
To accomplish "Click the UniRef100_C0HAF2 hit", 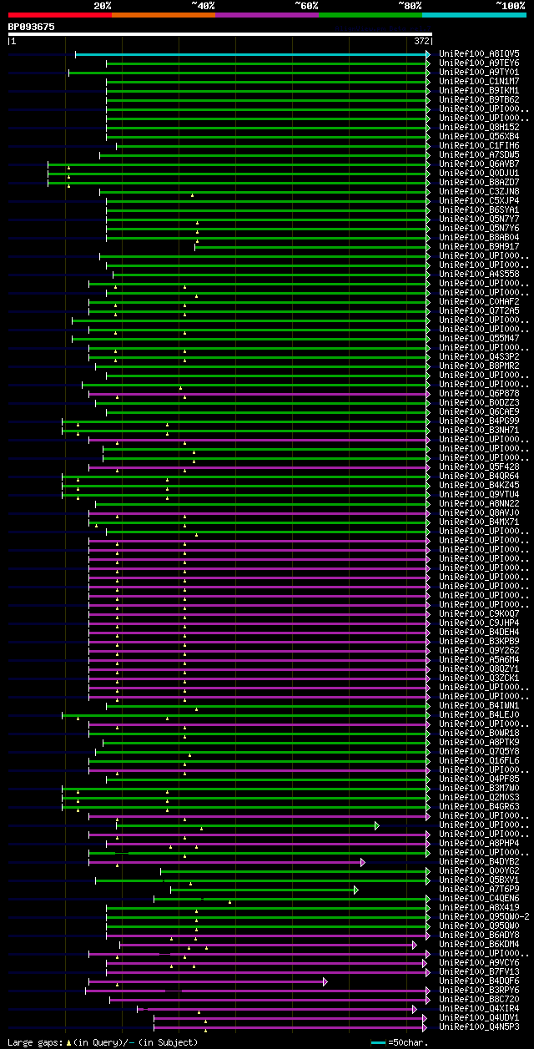I will 479,301.
